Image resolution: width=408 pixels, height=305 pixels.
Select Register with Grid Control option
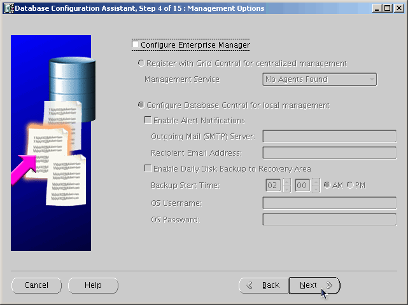(x=141, y=64)
